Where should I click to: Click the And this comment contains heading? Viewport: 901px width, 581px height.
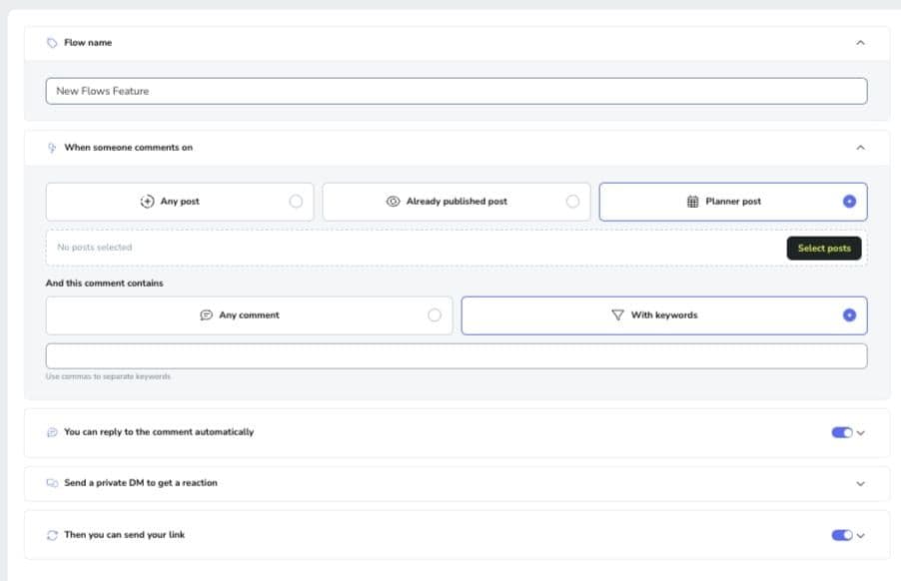105,284
